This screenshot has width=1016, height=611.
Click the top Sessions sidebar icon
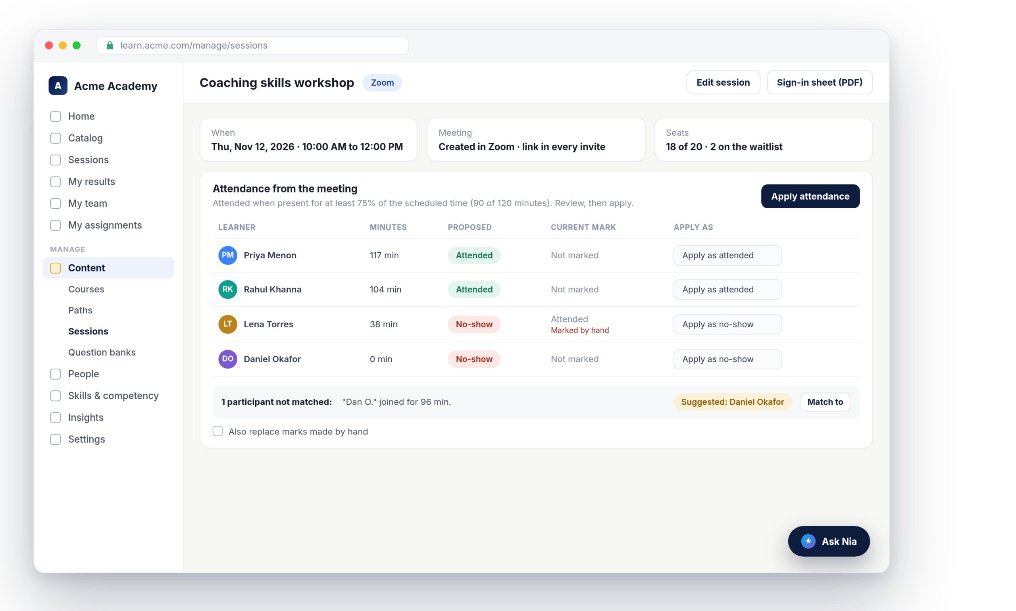[56, 160]
